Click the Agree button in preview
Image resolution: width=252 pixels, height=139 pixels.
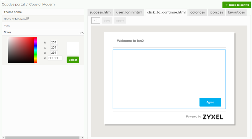pos(210,102)
